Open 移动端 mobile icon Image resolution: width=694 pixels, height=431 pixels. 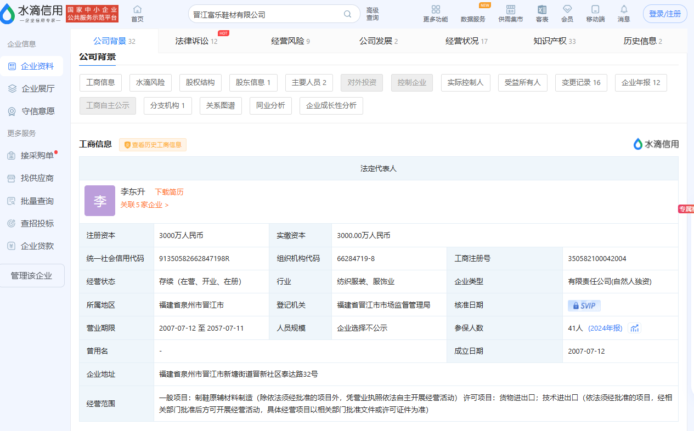pos(595,14)
